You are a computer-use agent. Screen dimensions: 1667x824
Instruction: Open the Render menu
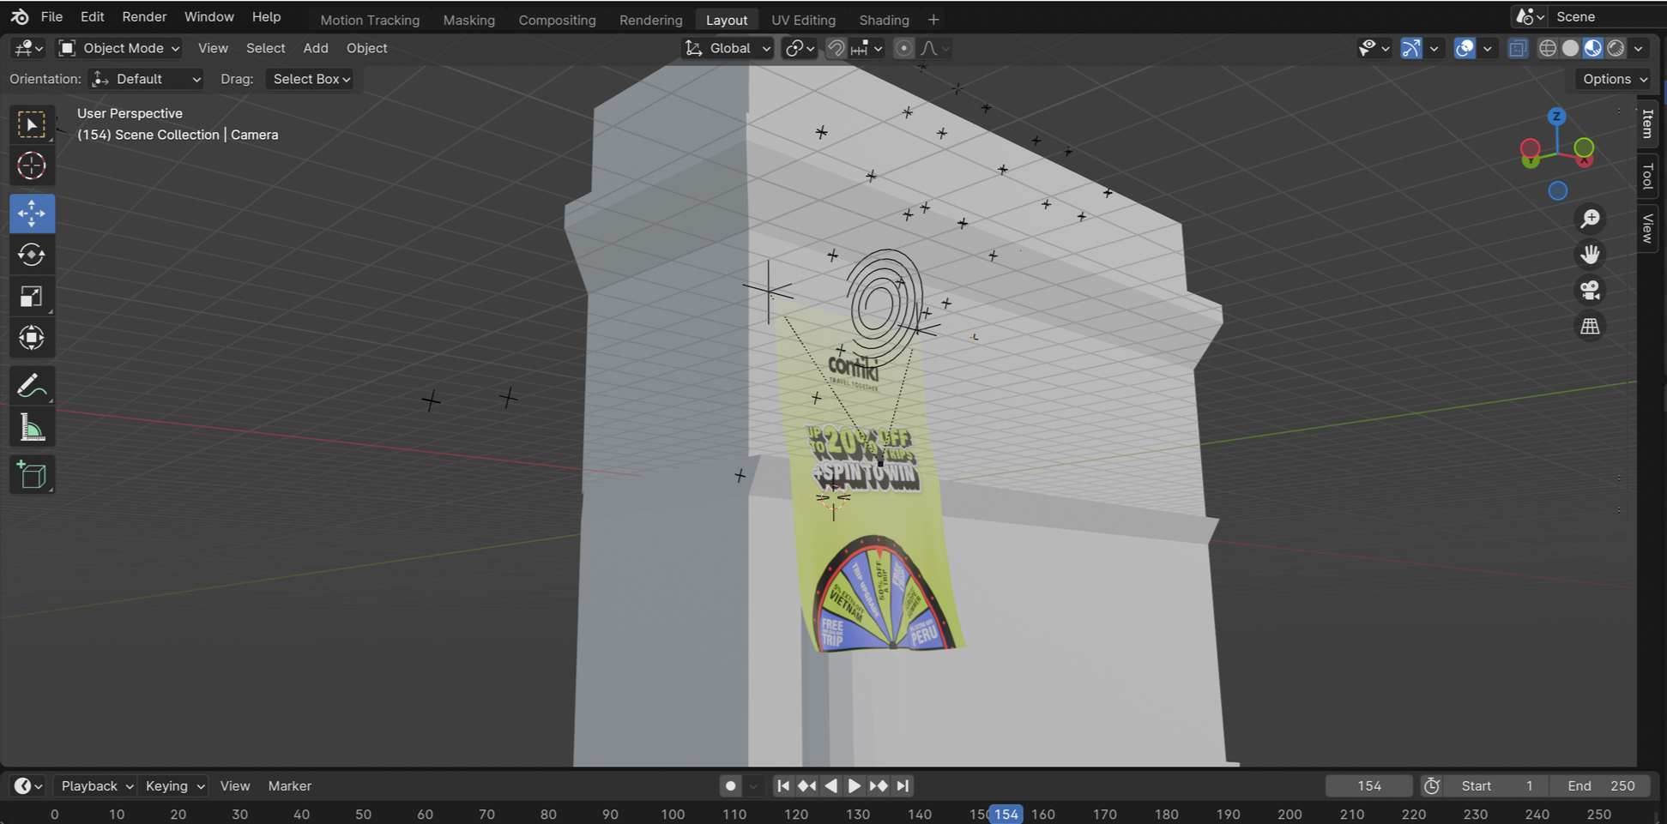[x=144, y=16]
